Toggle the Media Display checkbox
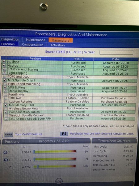 tap(5, 91)
